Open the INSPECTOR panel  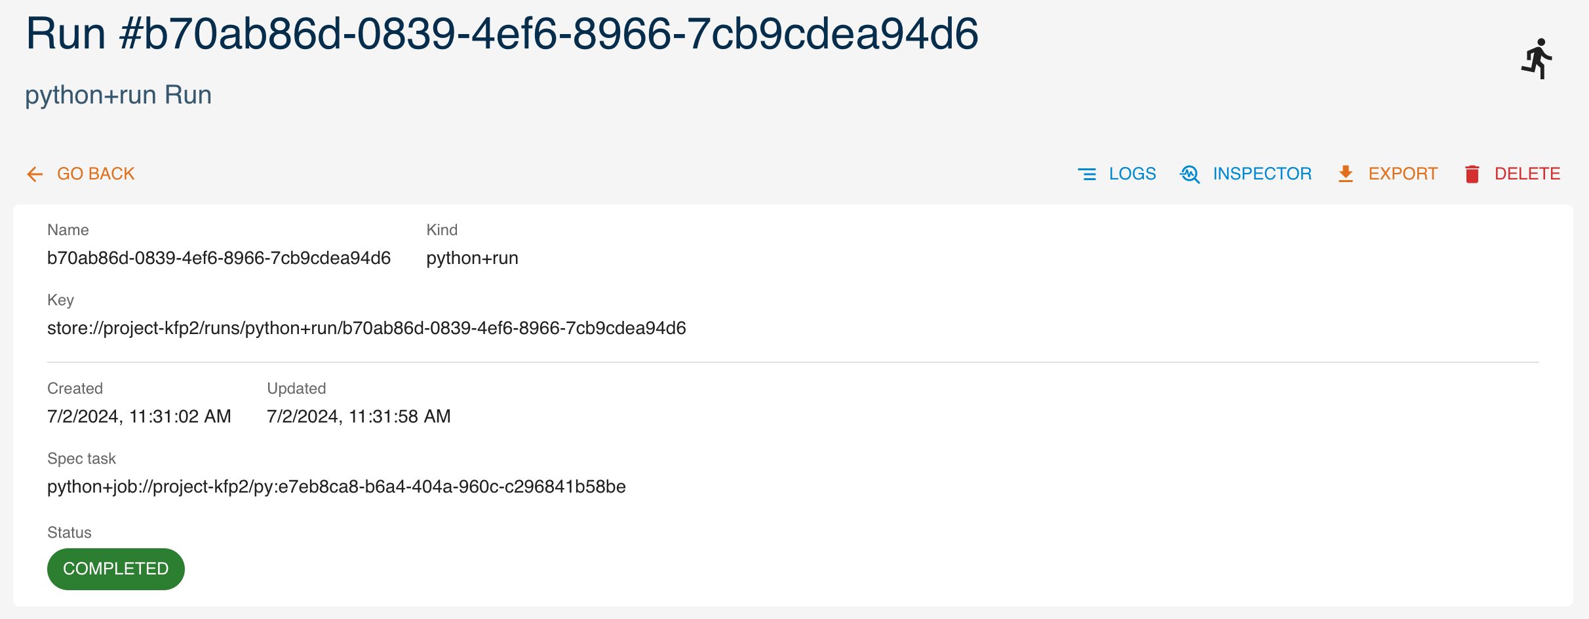click(1262, 174)
